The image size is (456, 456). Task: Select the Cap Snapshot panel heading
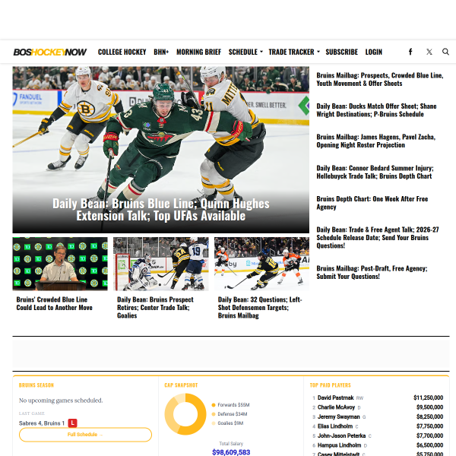181,385
